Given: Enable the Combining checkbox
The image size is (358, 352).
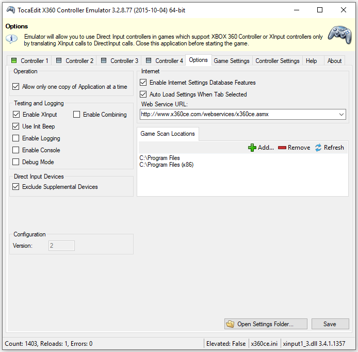Looking at the screenshot, I should click(x=76, y=114).
